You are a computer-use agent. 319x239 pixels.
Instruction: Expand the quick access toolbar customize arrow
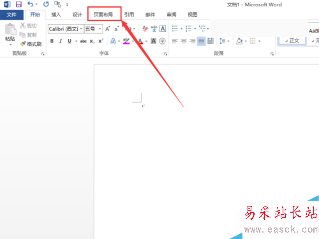[x=67, y=4]
